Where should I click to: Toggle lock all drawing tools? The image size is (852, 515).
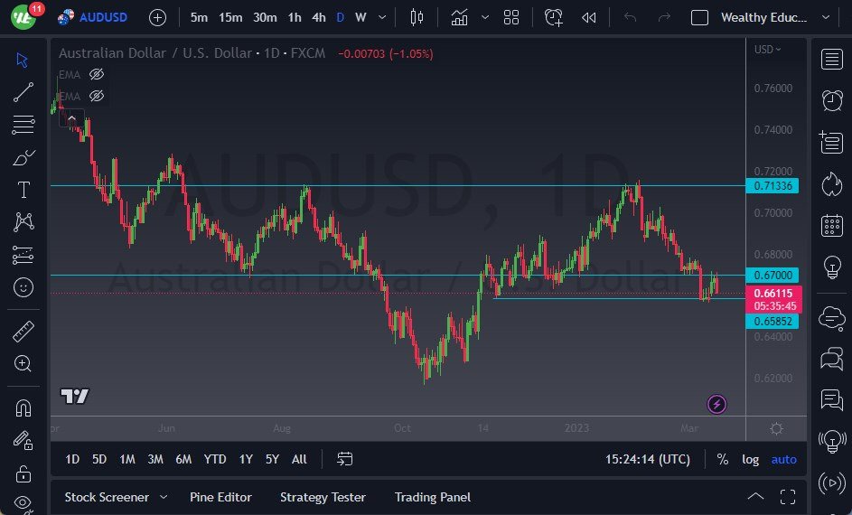tap(23, 473)
